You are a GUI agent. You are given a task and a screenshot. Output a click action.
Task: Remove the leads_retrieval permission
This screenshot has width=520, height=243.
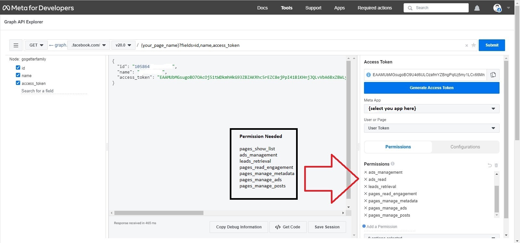[366, 186]
